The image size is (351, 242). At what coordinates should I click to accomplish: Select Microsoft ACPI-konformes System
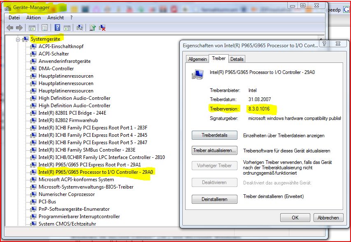[x=76, y=180]
